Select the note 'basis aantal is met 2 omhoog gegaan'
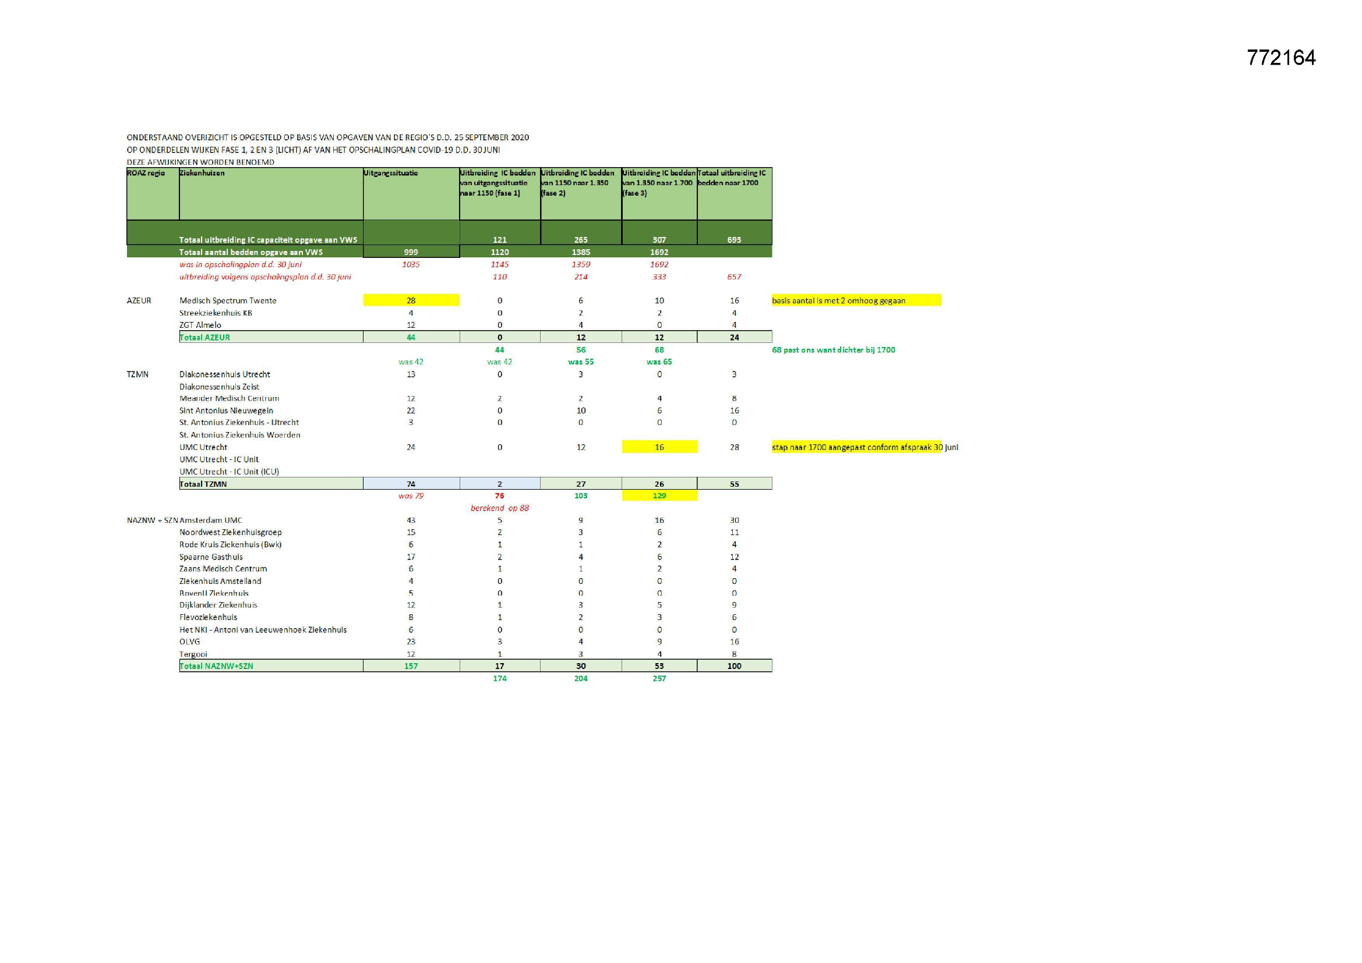The width and height of the screenshot is (1362, 963). (838, 300)
